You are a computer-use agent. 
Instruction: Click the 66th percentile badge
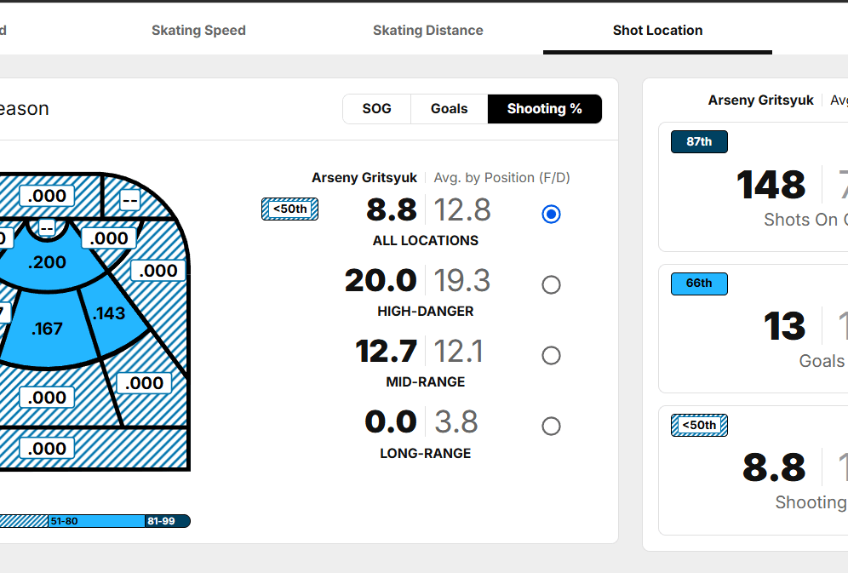pyautogui.click(x=699, y=284)
